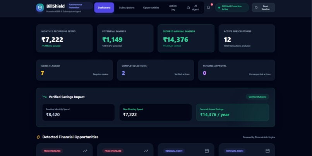Click the ₹8,420 baseline value
This screenshot has height=156, width=312.
[x=53, y=115]
